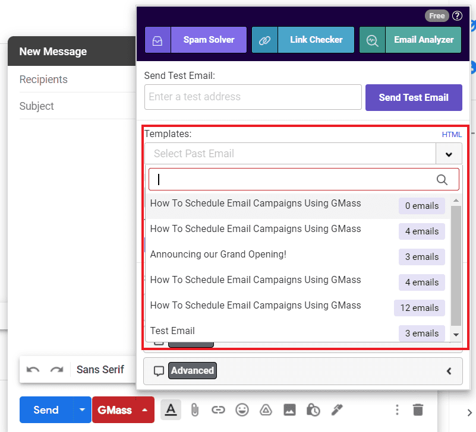This screenshot has height=432, width=476.
Task: Open the GMass help question mark
Action: [x=457, y=16]
